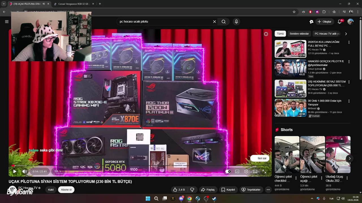The width and height of the screenshot is (362, 203).
Task: Mute the video player volume
Action: [25, 171]
